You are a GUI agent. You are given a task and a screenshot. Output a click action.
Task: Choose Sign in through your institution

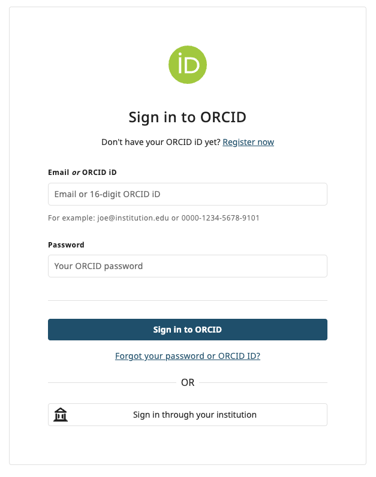coord(194,415)
